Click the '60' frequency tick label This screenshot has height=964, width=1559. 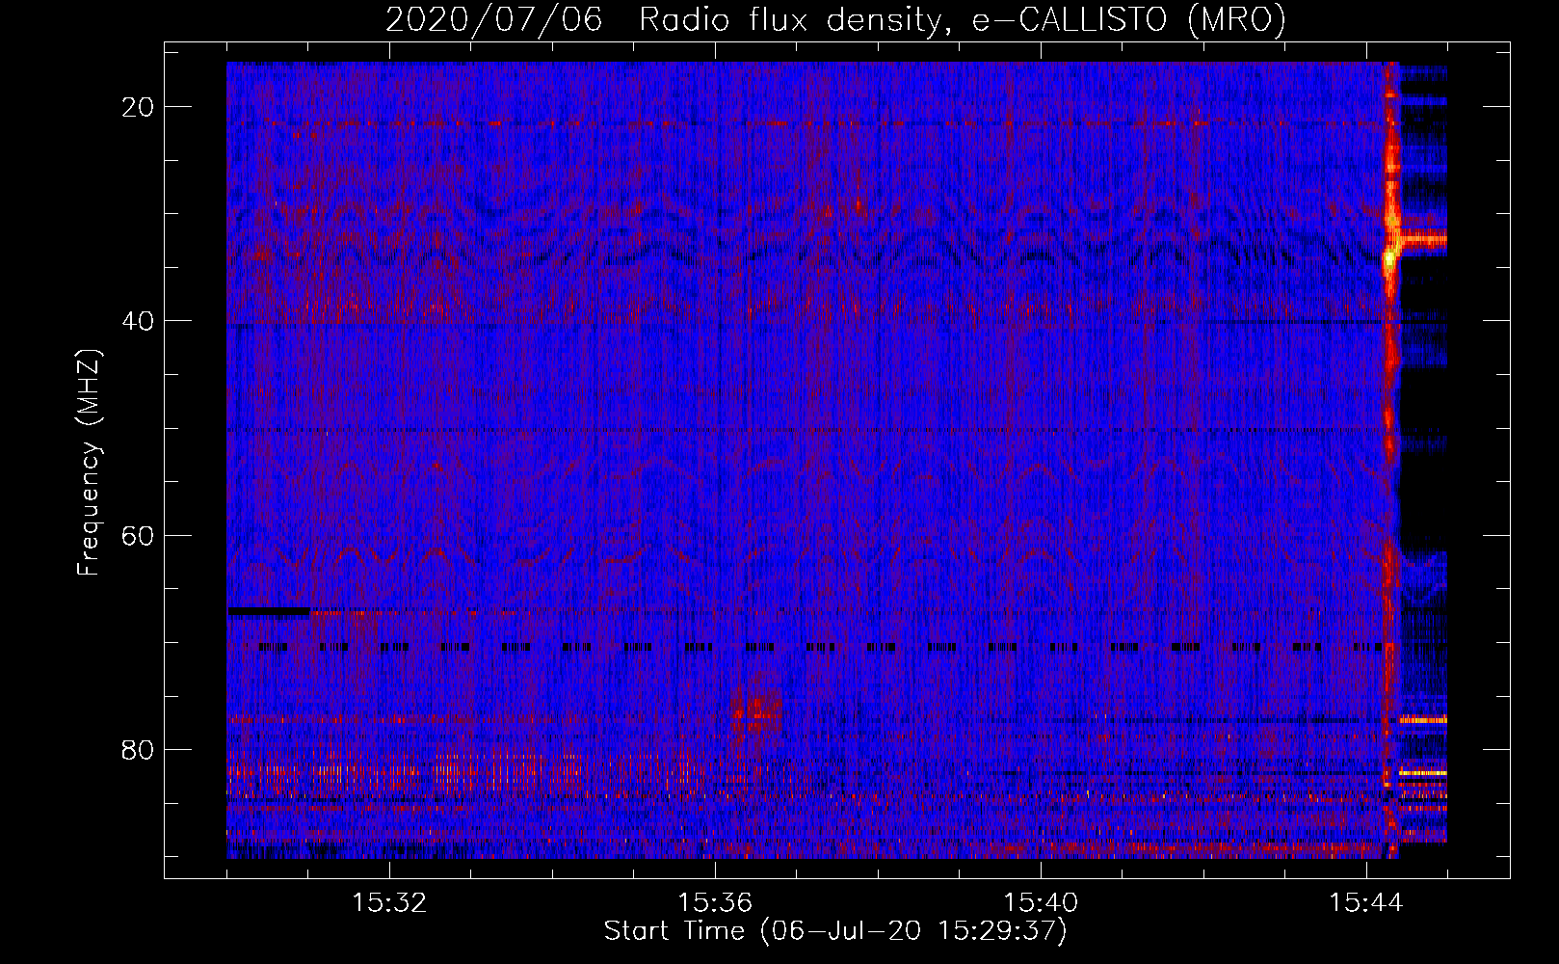tap(139, 535)
